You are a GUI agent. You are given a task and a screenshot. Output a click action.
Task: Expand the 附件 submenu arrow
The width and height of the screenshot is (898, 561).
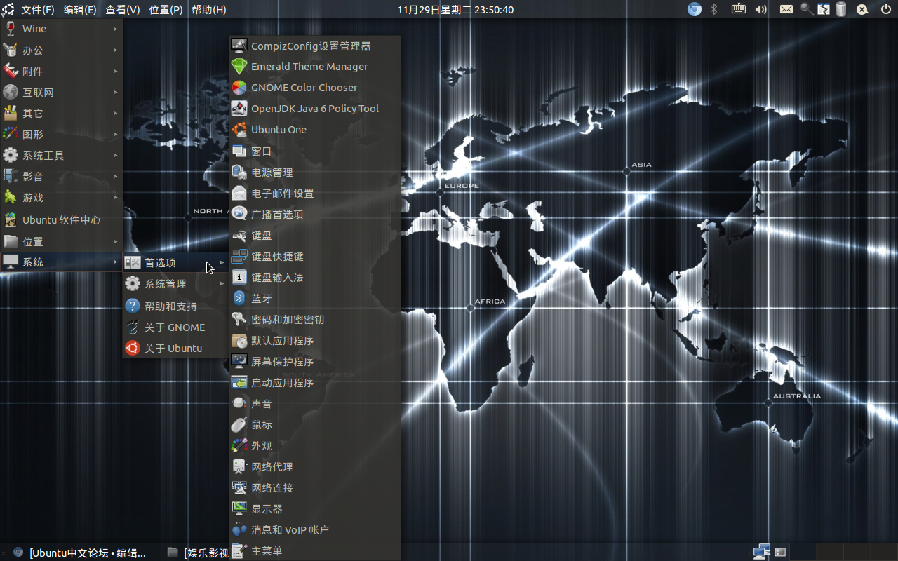coord(115,71)
